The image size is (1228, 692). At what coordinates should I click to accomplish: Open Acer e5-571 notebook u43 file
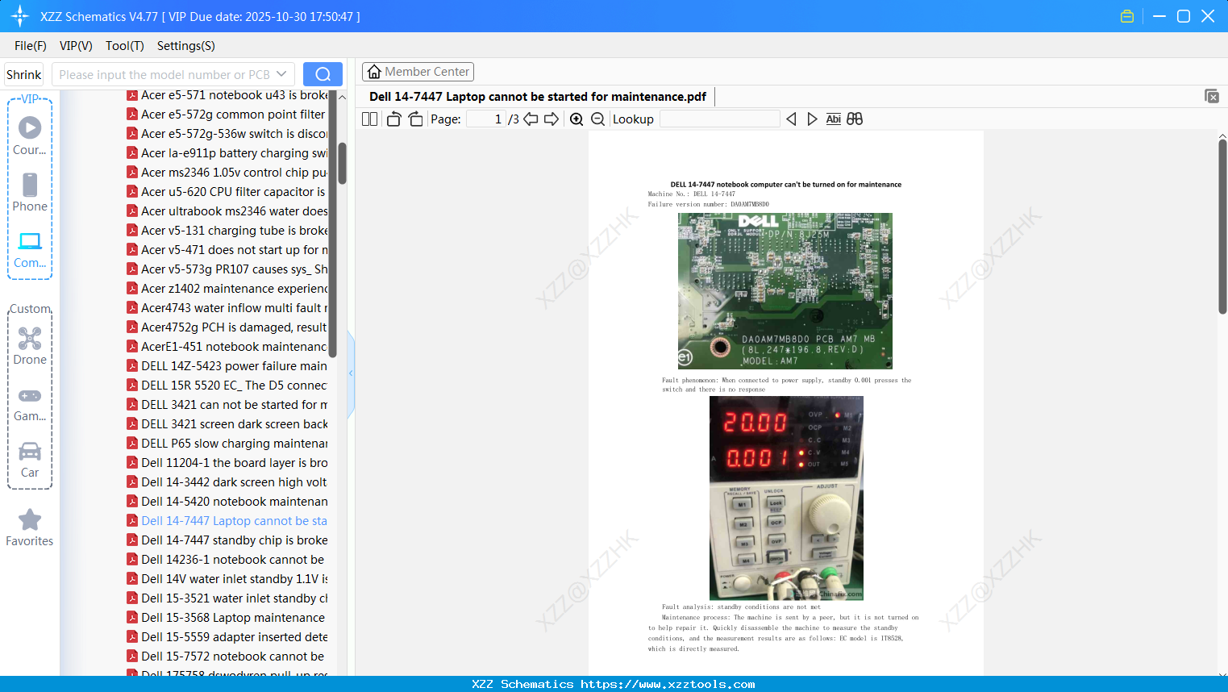point(227,95)
